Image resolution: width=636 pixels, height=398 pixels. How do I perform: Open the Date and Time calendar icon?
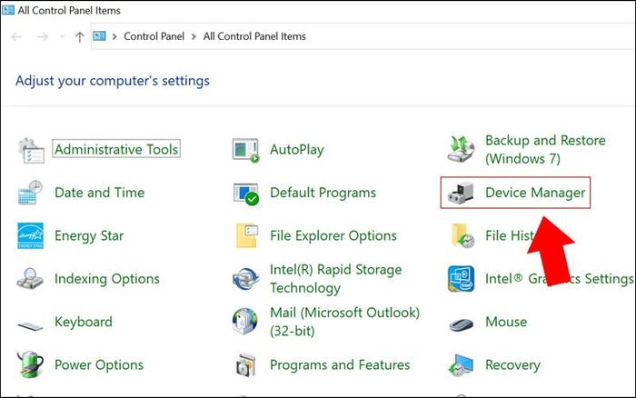(x=30, y=193)
